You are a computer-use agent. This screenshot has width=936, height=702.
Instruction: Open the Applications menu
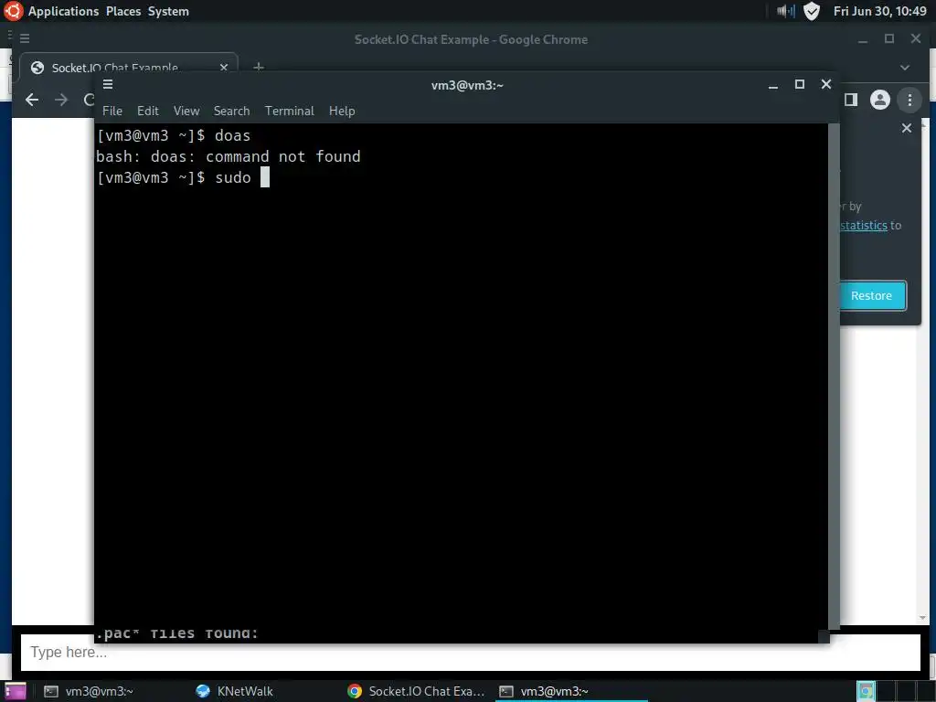[x=63, y=11]
